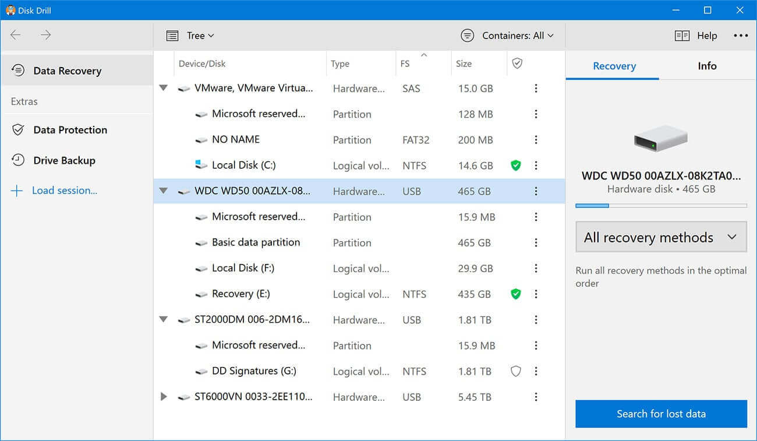Sort by Device/Disk column header
Viewport: 757px width, 441px height.
pos(202,63)
